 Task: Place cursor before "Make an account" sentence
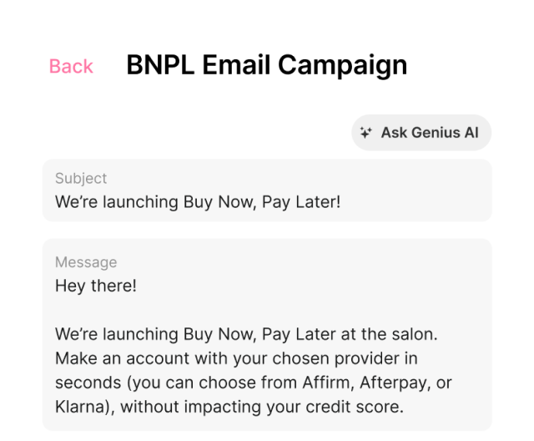tap(56, 358)
